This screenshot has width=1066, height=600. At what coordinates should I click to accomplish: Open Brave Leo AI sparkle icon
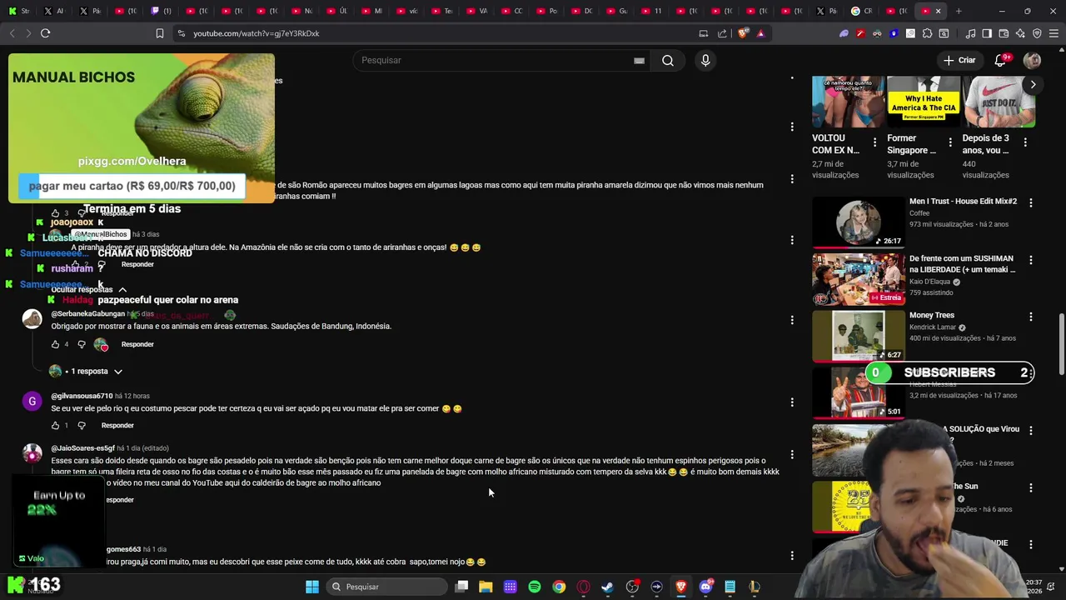(x=1020, y=33)
